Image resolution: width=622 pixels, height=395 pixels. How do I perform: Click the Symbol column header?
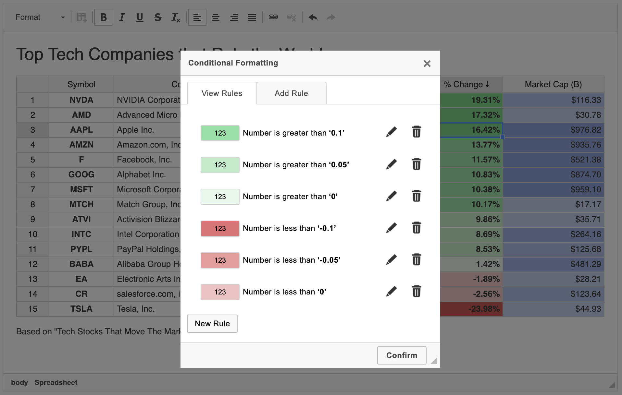(x=81, y=84)
